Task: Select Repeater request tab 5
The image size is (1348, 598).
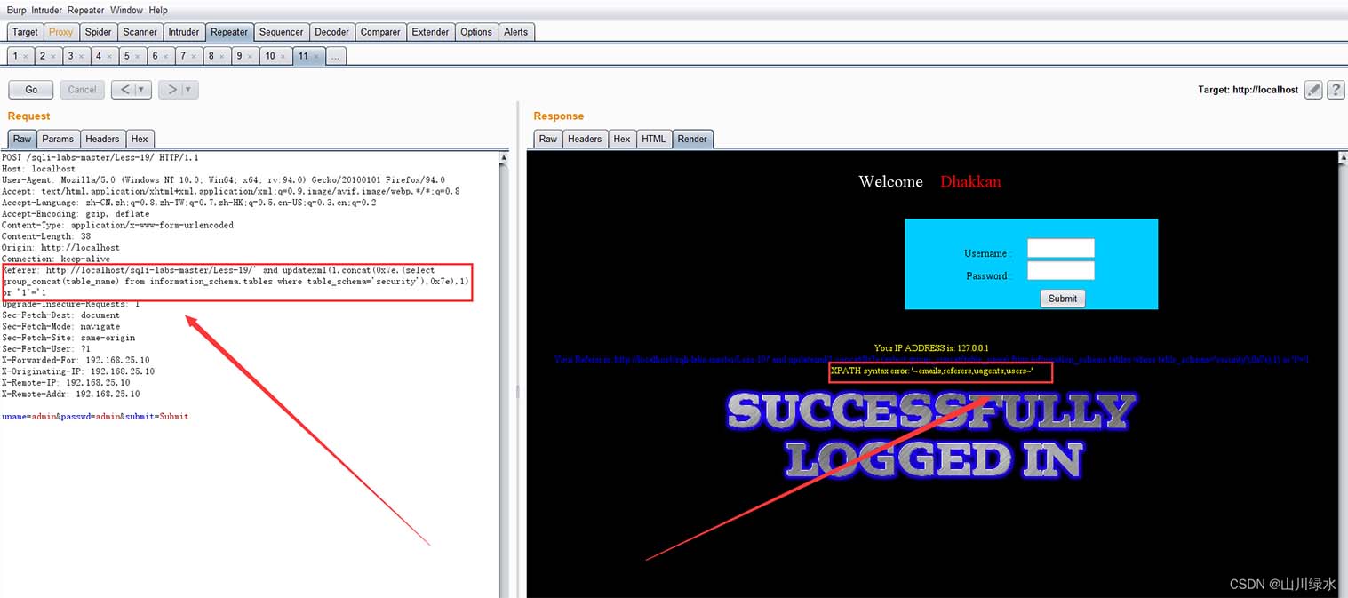Action: pos(127,56)
